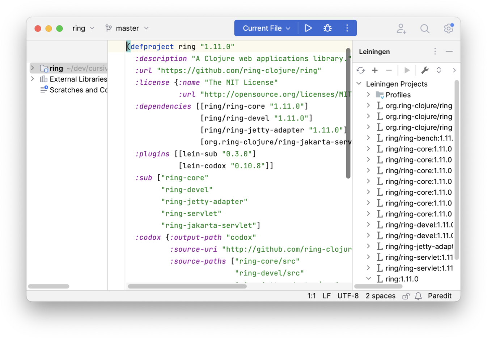
Task: Add a Leiningen project
Action: pos(375,70)
